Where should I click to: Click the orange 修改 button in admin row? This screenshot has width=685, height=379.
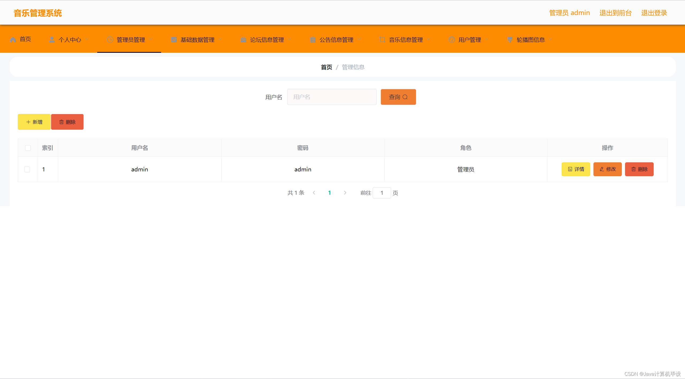[607, 169]
